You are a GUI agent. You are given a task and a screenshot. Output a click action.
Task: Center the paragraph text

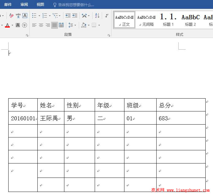pos(41,25)
